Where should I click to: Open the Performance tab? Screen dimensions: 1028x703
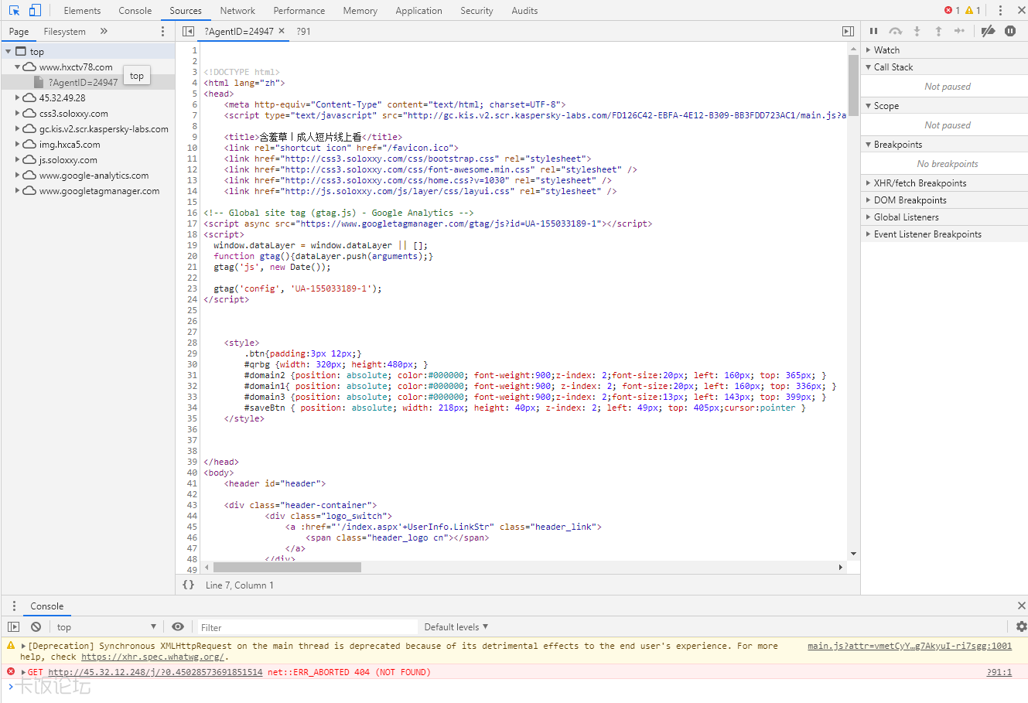pyautogui.click(x=299, y=10)
